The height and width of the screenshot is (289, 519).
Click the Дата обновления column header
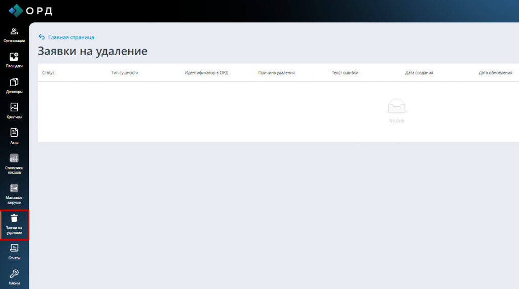pyautogui.click(x=495, y=73)
